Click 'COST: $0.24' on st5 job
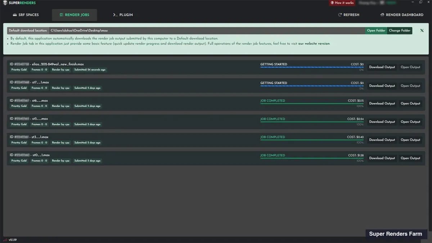The width and height of the screenshot is (432, 243). (355, 119)
